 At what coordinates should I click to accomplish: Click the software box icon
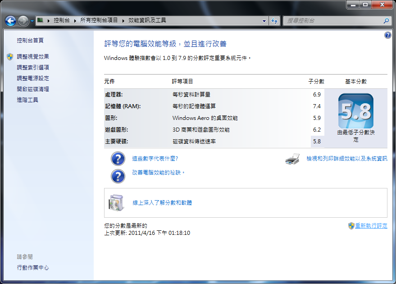(x=116, y=203)
